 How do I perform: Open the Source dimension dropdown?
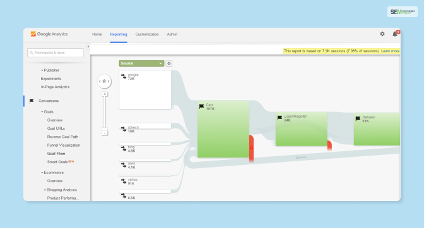(141, 64)
